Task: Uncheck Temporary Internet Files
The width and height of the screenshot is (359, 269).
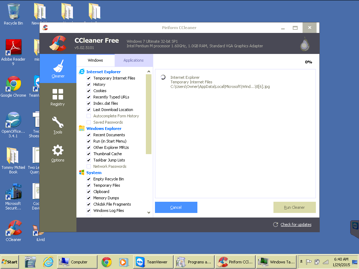Action: tap(89, 78)
